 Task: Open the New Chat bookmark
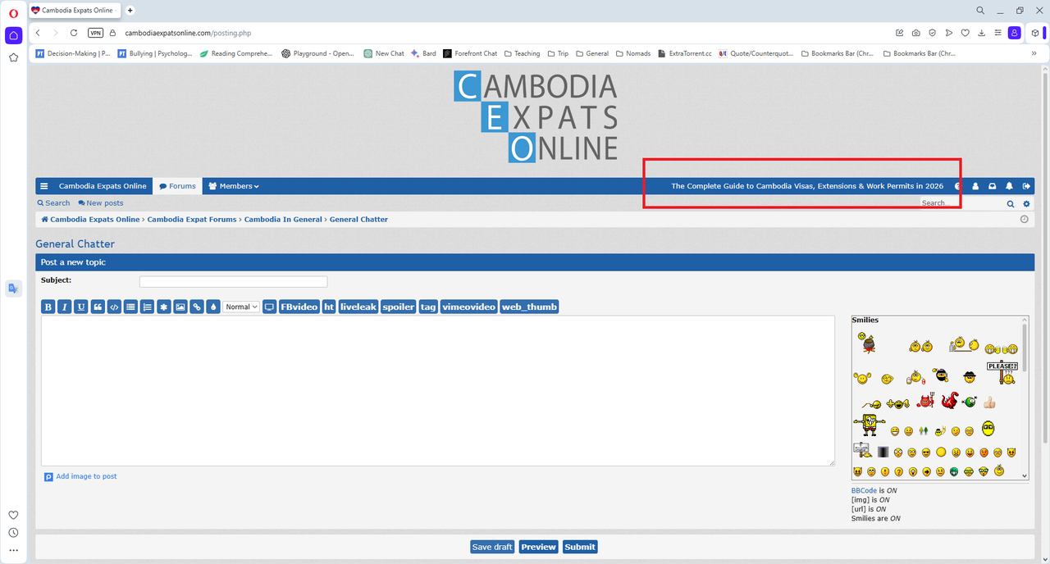click(384, 53)
